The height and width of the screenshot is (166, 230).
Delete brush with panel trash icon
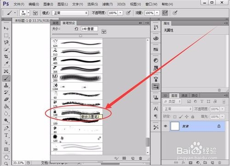(x=140, y=158)
